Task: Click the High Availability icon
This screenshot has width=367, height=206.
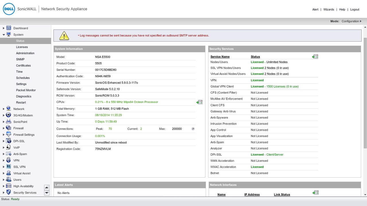Action: [x=9, y=186]
